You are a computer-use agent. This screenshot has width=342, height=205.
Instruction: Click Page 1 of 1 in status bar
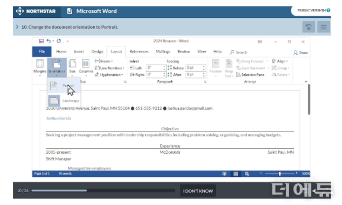[42, 173]
